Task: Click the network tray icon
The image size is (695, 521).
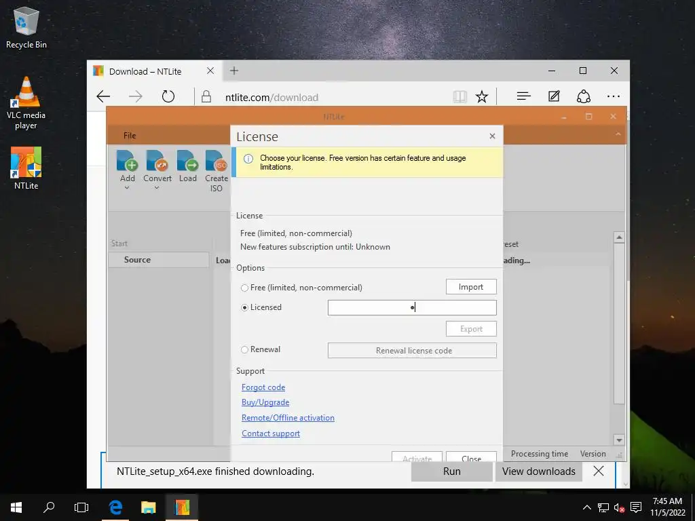Action: (x=603, y=507)
